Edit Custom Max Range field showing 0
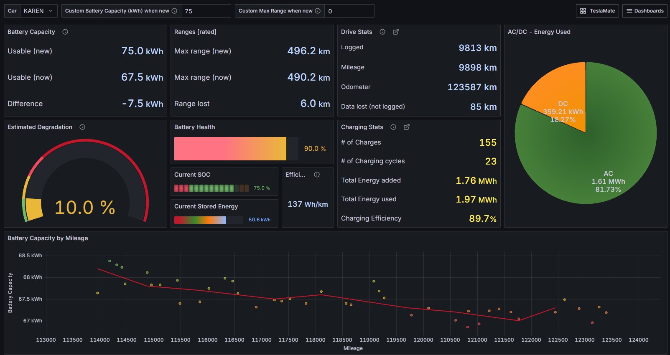Viewport: 670px width, 355px height. 349,11
